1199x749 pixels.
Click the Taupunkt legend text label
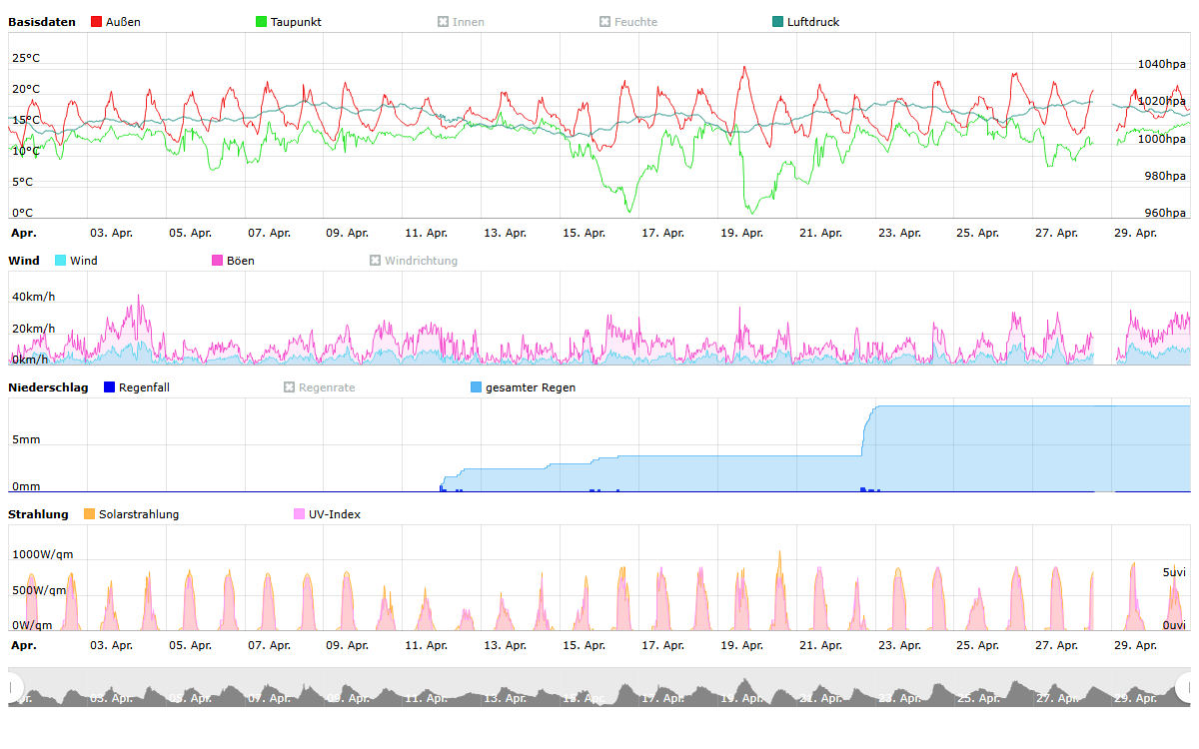[x=296, y=22]
